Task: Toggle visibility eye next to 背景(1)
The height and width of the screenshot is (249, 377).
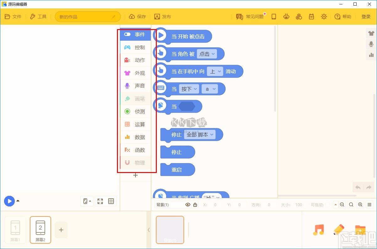Action: coord(188,205)
